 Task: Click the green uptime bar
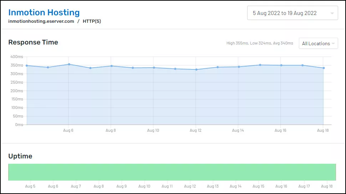coord(172,172)
